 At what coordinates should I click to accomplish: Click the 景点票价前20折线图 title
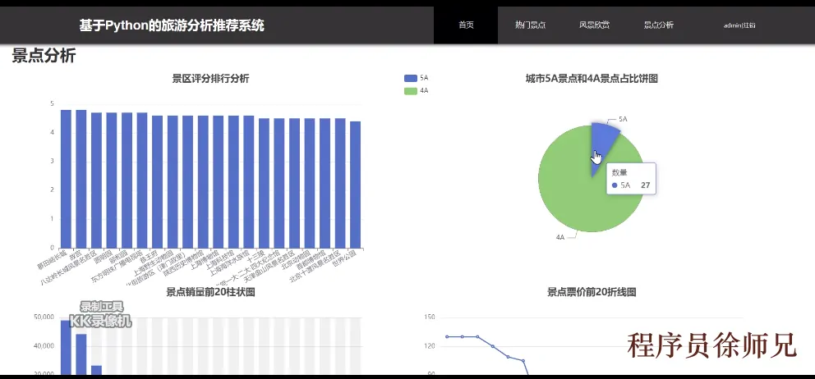click(592, 292)
